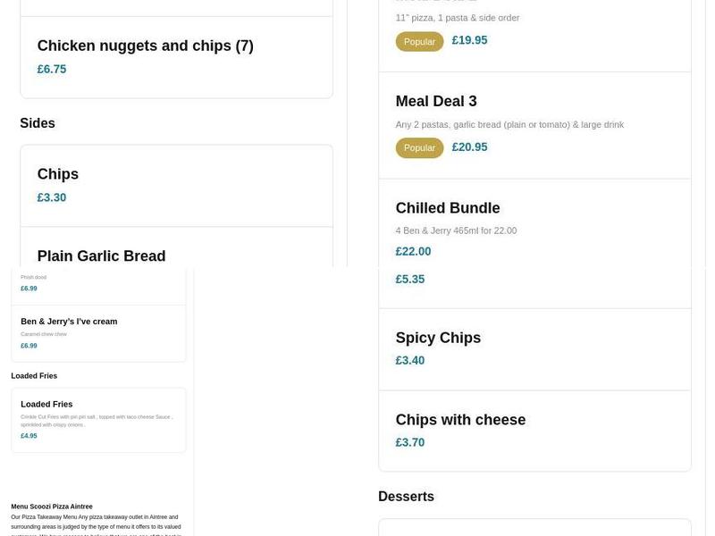715x536 pixels.
Task: Add the Chilled Bundle to order
Action: click(x=448, y=208)
